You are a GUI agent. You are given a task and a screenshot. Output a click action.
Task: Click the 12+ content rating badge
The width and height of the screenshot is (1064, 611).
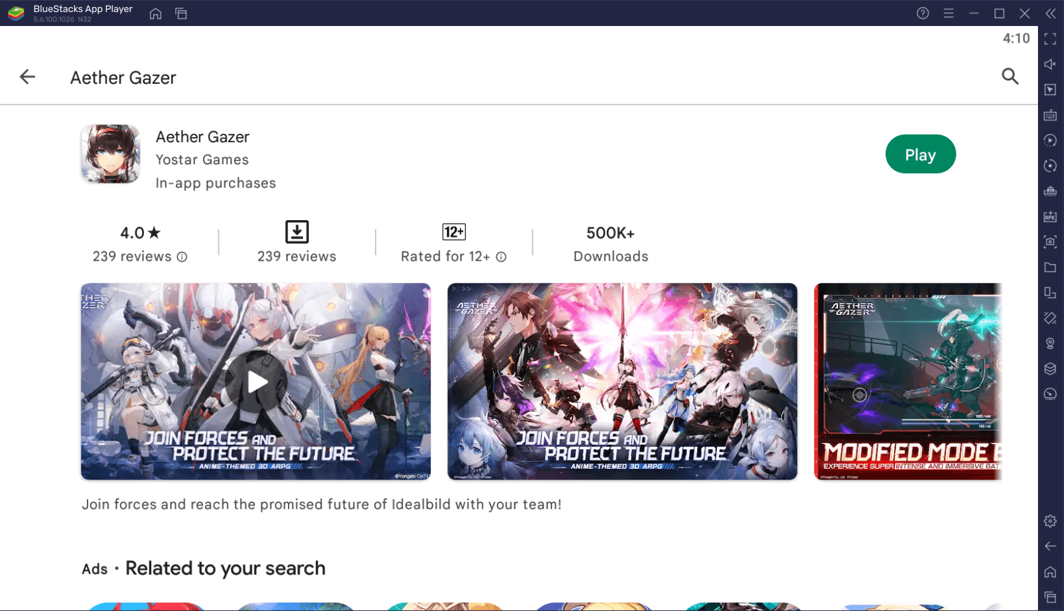pos(454,232)
